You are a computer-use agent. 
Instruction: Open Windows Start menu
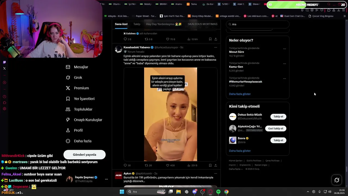(122, 192)
